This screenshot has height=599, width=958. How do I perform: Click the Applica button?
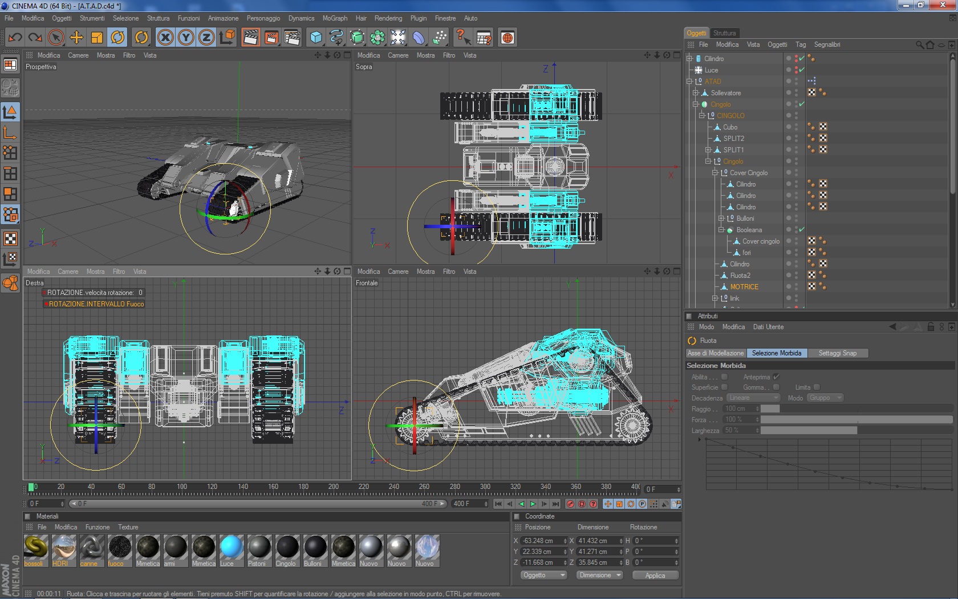pos(655,575)
